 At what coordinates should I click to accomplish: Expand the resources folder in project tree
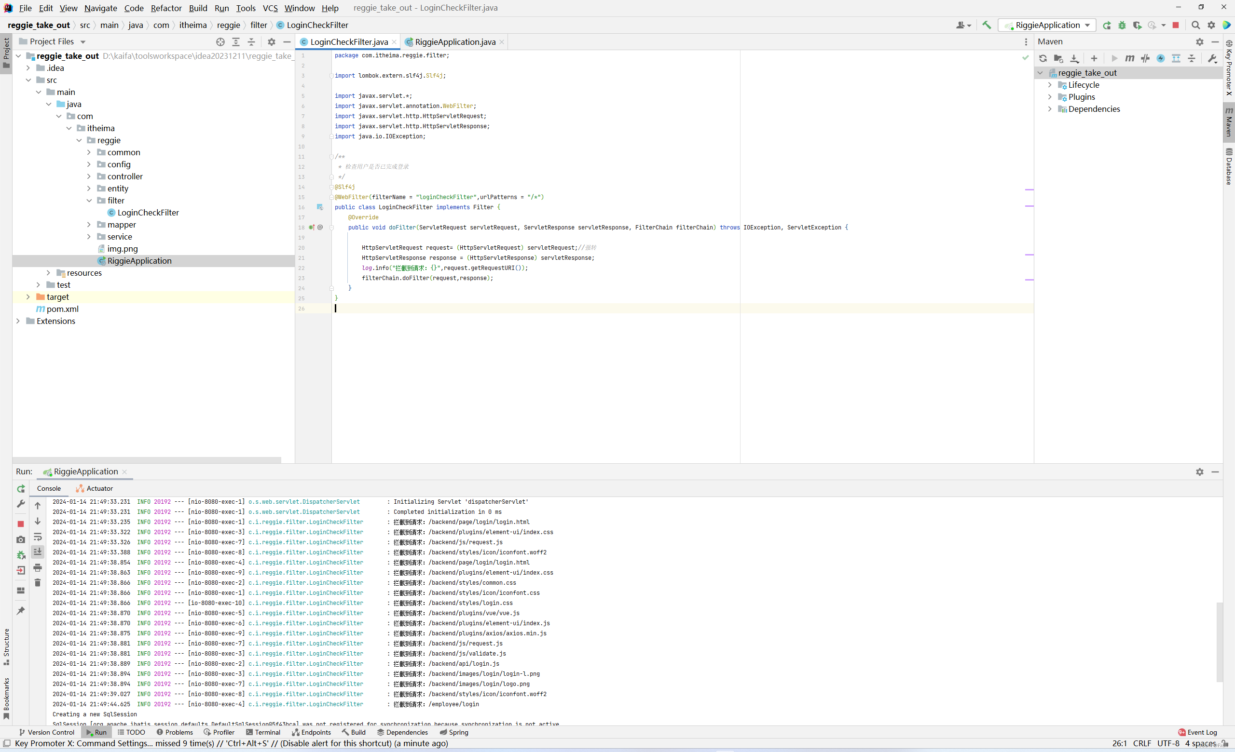pyautogui.click(x=49, y=273)
